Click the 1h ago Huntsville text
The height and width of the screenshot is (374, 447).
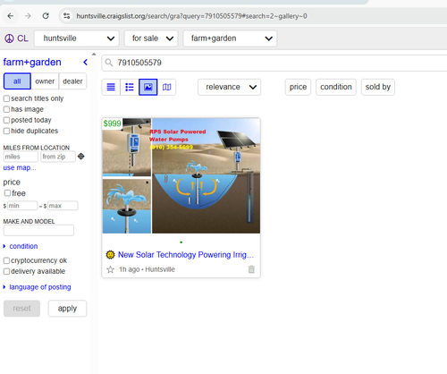pos(147,269)
